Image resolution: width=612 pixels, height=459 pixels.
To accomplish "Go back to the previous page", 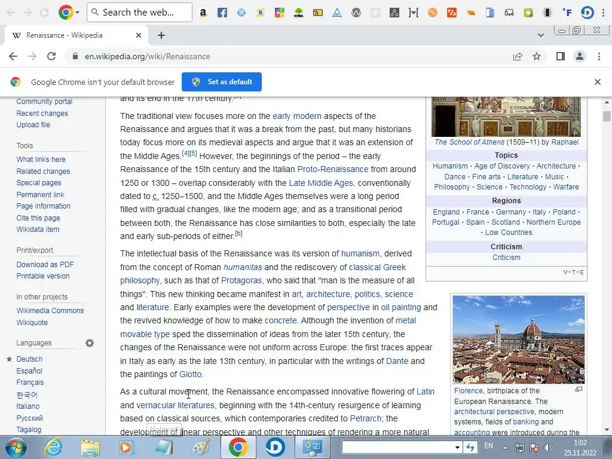I will click(13, 56).
